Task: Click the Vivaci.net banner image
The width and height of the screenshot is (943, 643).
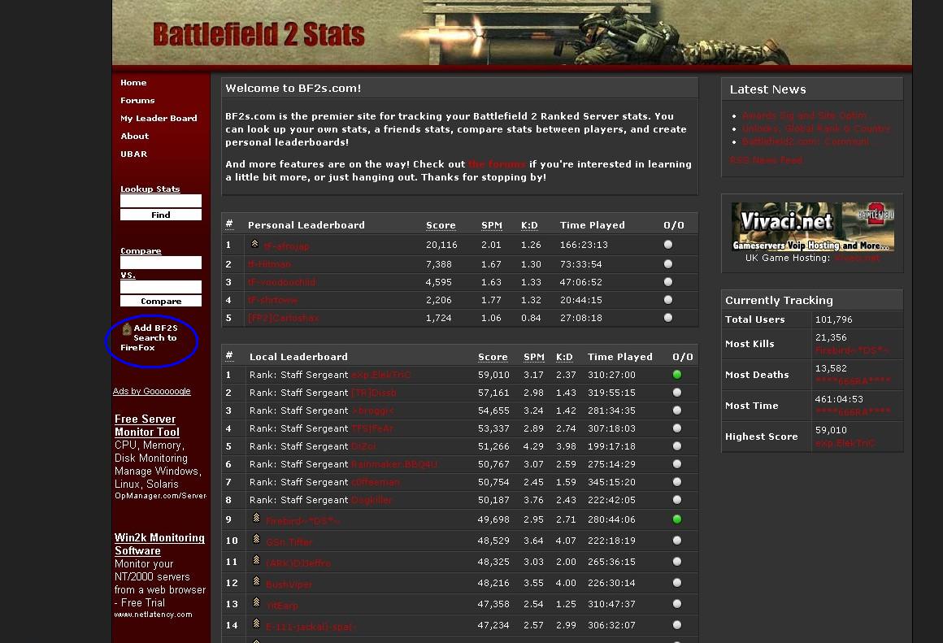Action: tap(812, 227)
